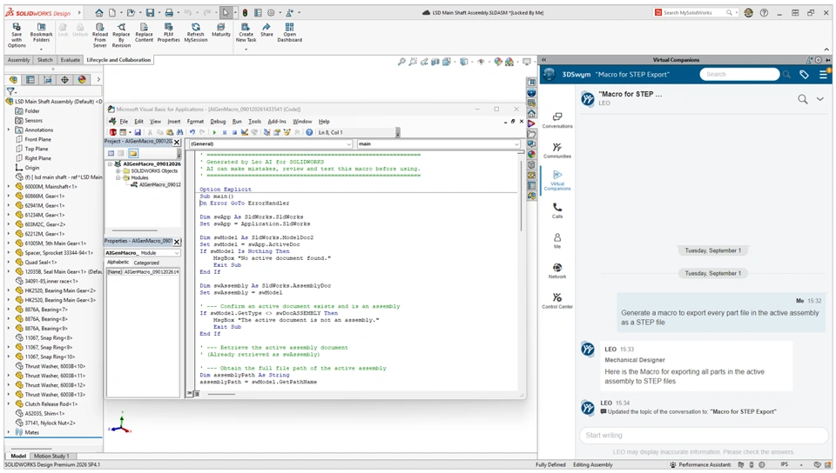Open the Add-Ins menu in VBA

point(277,122)
